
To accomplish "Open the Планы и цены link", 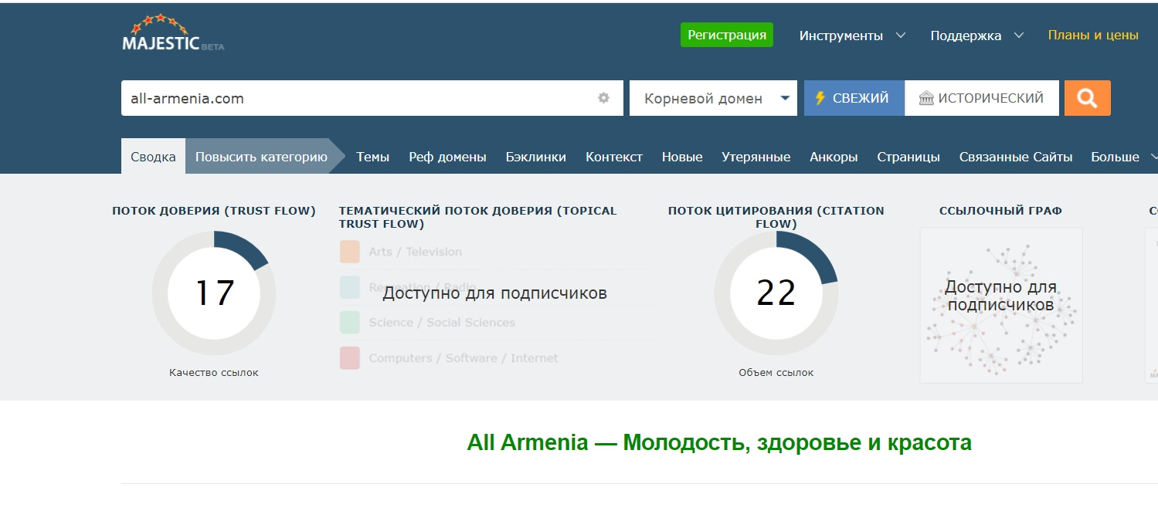I will coord(1093,36).
